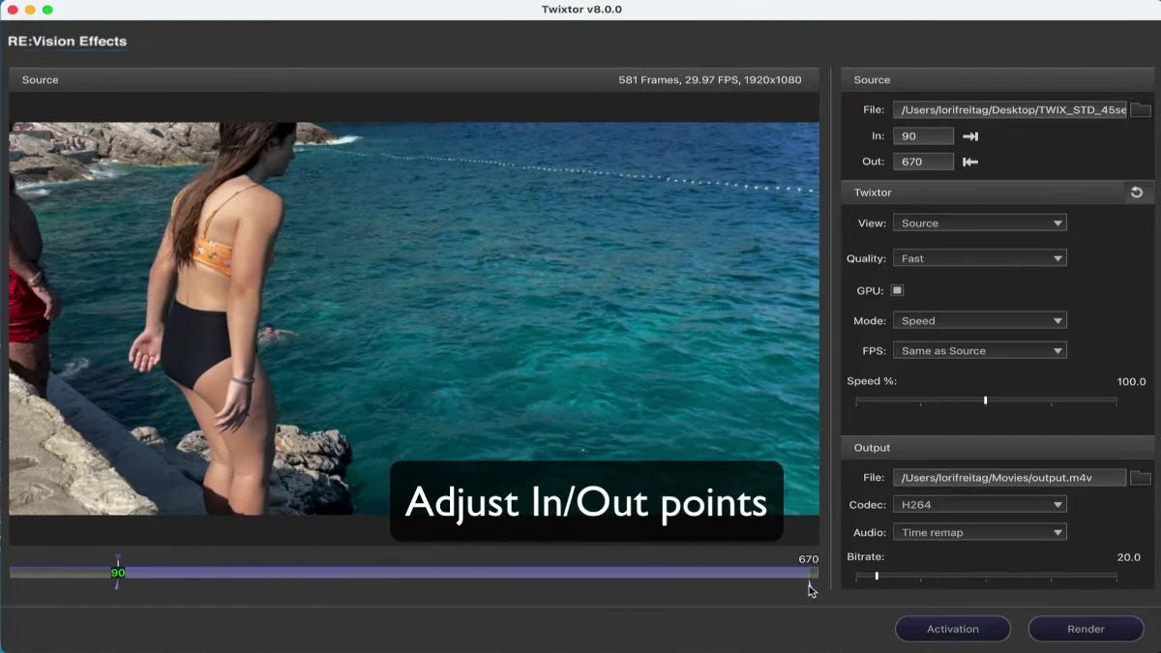Open the FPS dropdown showing Same as Source

(x=979, y=350)
